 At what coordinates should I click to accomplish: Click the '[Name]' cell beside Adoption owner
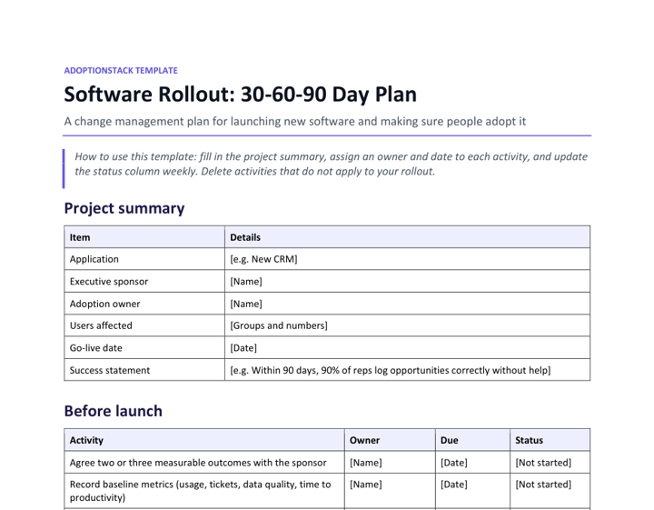click(408, 304)
